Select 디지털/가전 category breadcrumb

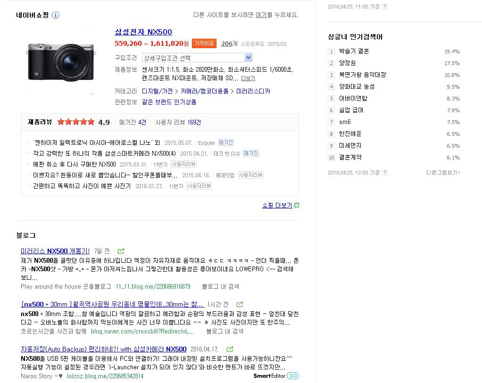coord(158,91)
